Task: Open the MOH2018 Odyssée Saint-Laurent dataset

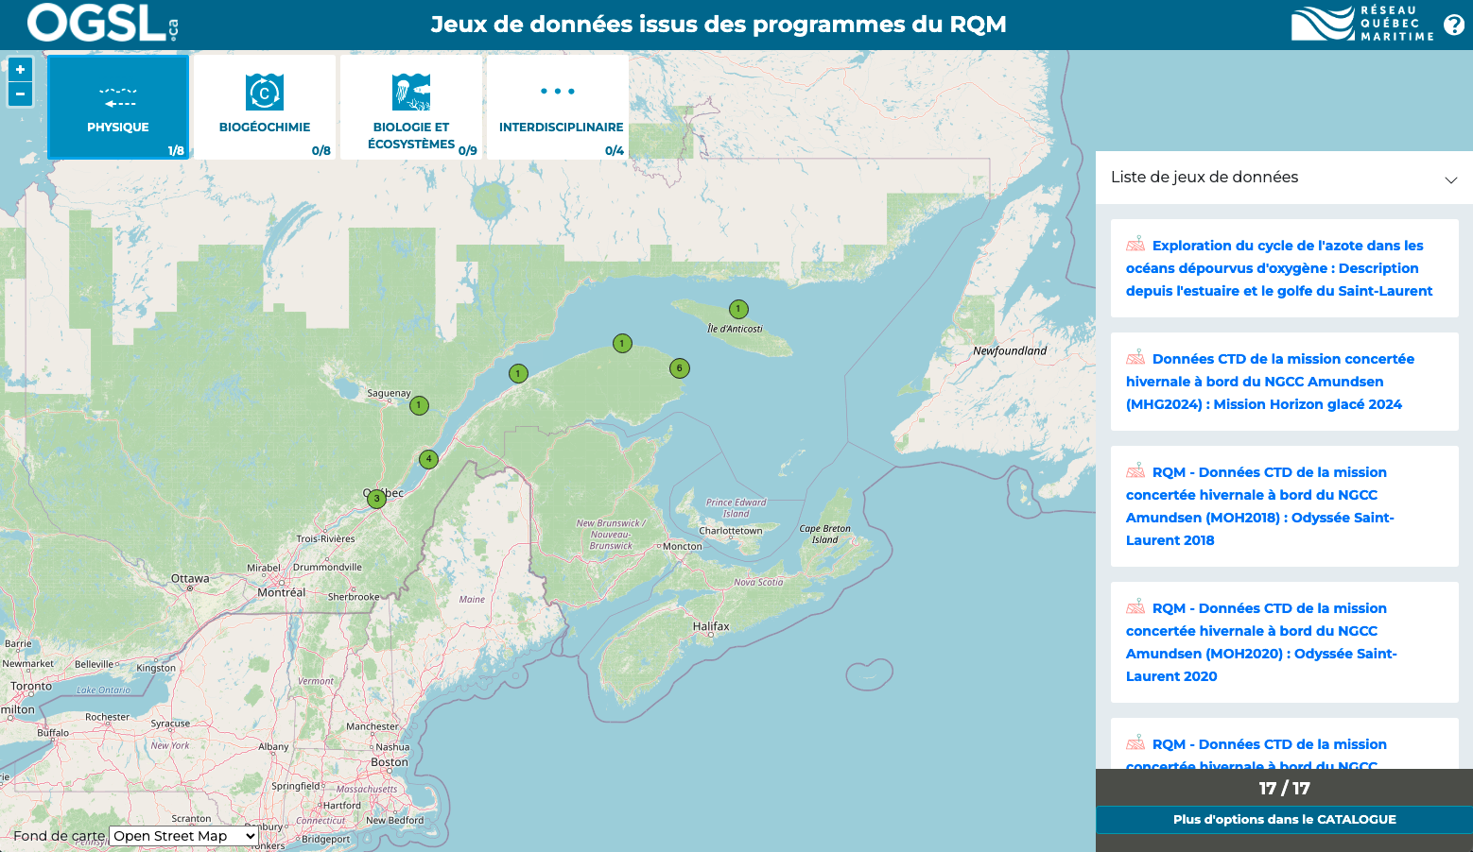Action: 1259,506
